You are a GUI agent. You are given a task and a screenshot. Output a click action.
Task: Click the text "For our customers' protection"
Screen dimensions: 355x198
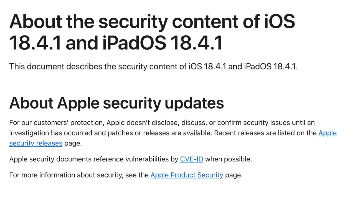pos(56,123)
